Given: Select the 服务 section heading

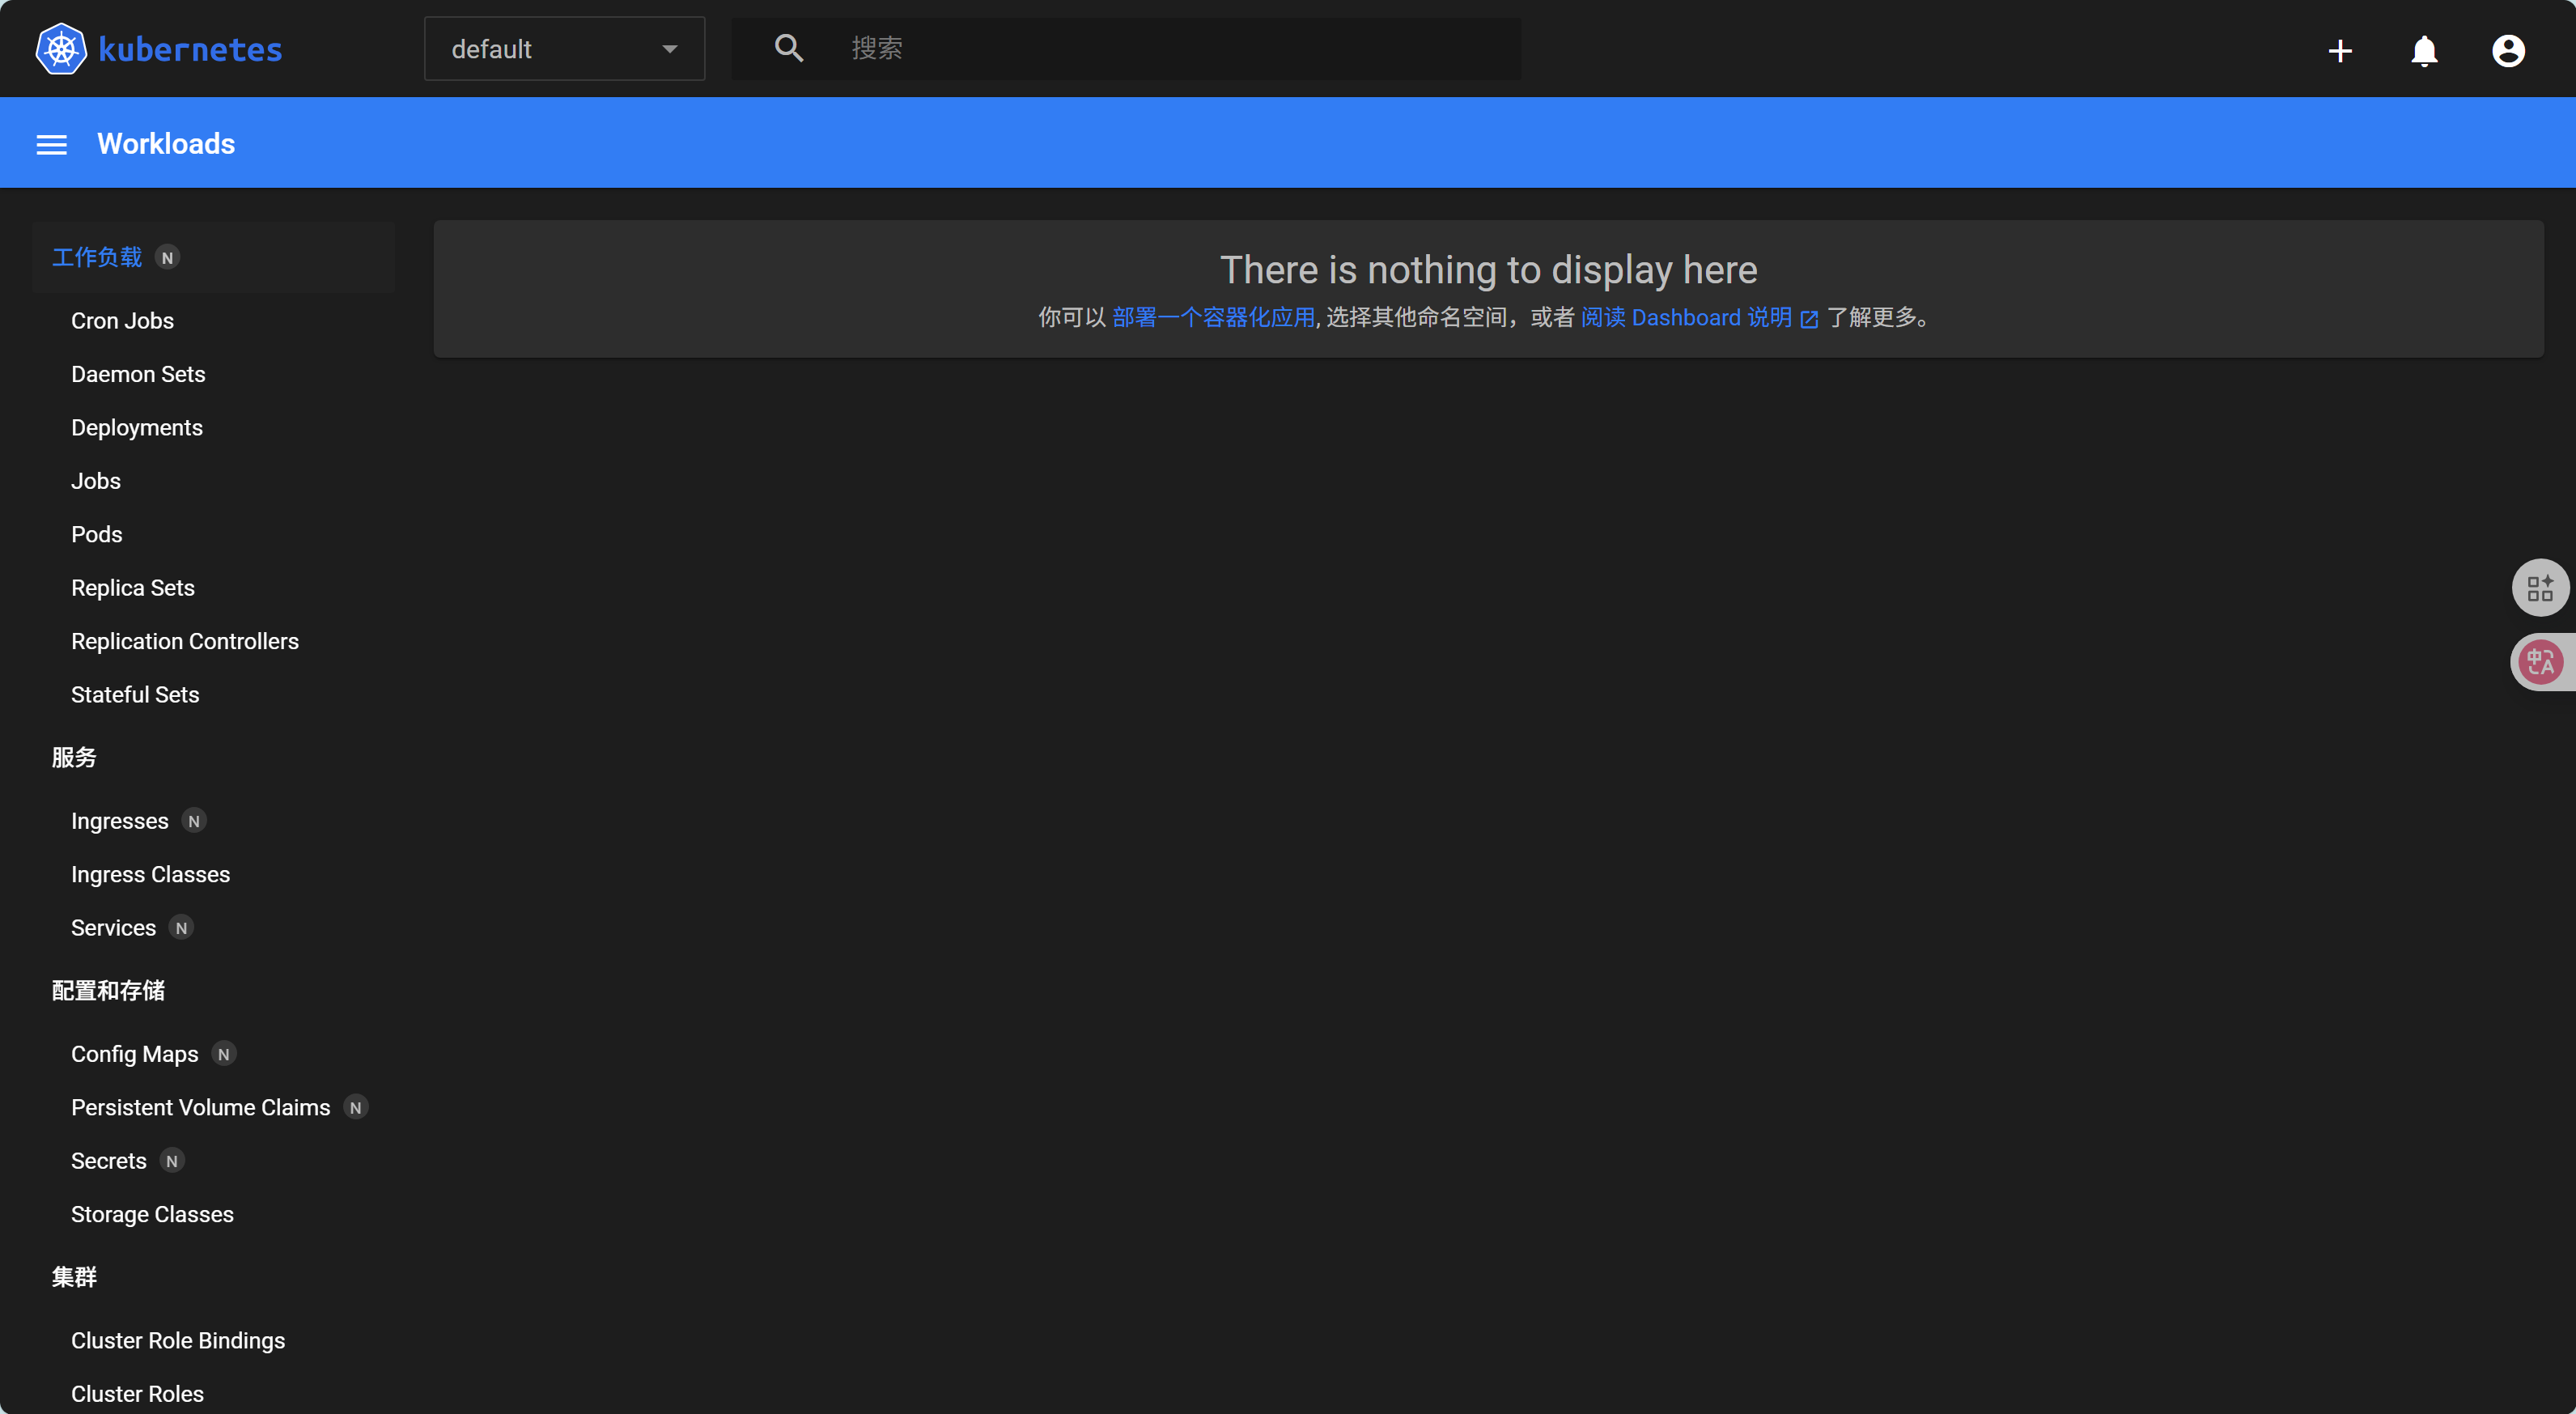Looking at the screenshot, I should (74, 757).
